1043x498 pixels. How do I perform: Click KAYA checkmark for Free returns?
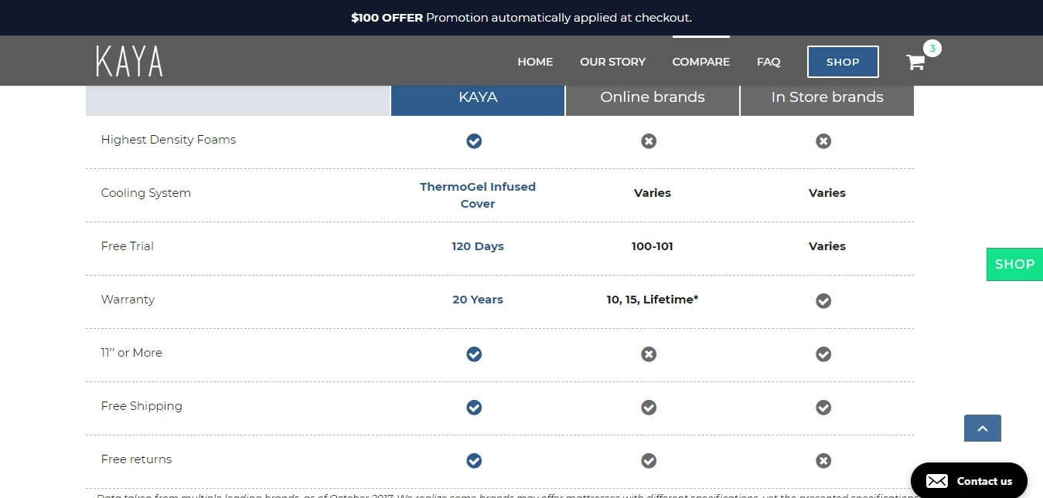click(474, 461)
